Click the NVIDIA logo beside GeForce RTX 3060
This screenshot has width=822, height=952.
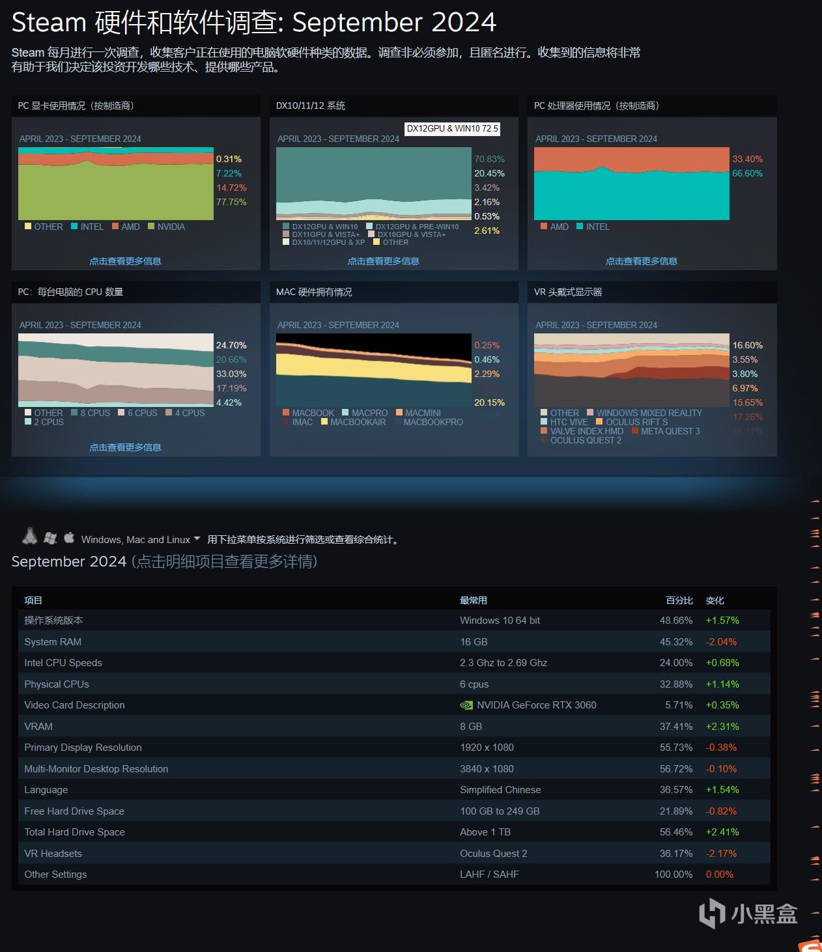pos(466,705)
